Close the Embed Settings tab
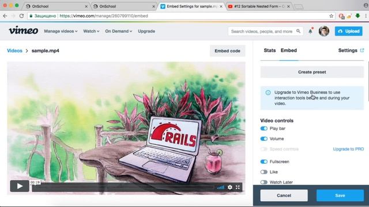369x207 pixels. click(x=221, y=6)
